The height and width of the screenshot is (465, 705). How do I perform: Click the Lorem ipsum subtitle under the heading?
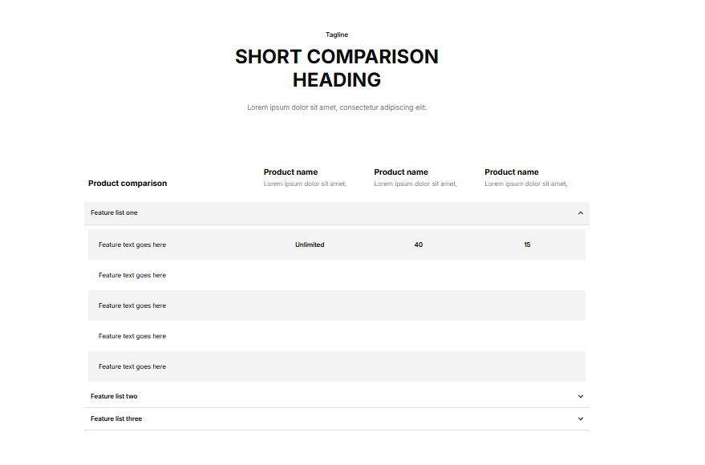click(x=336, y=107)
